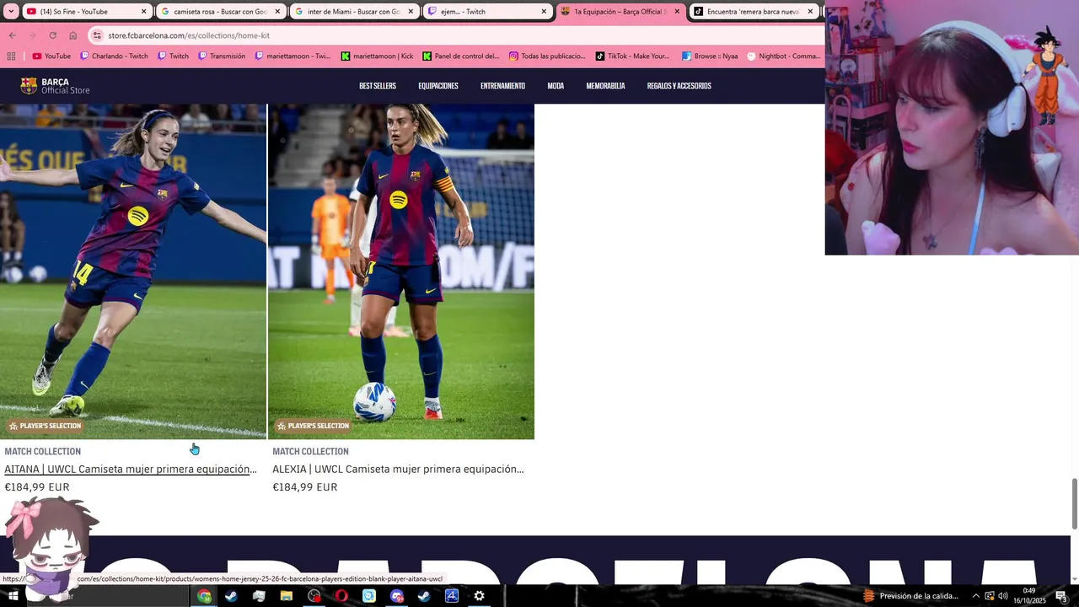Viewport: 1079px width, 607px height.
Task: Open the TikTok - Make Your... bookmark
Action: pyautogui.click(x=632, y=56)
